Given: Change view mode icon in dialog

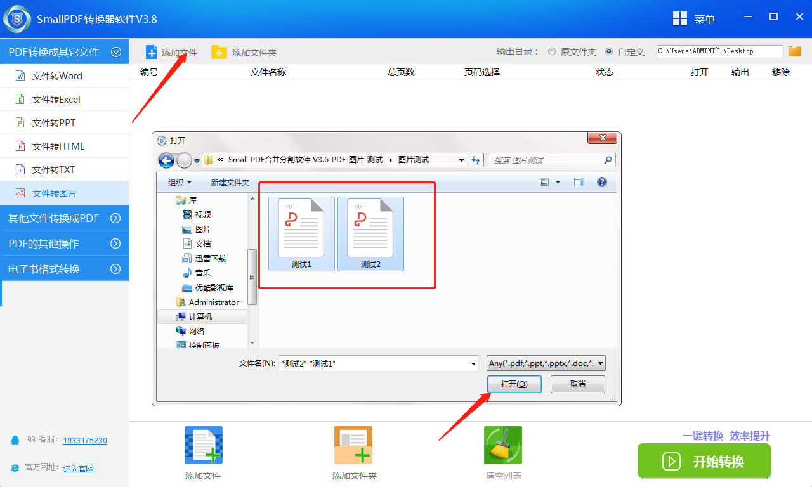Looking at the screenshot, I should [x=544, y=182].
